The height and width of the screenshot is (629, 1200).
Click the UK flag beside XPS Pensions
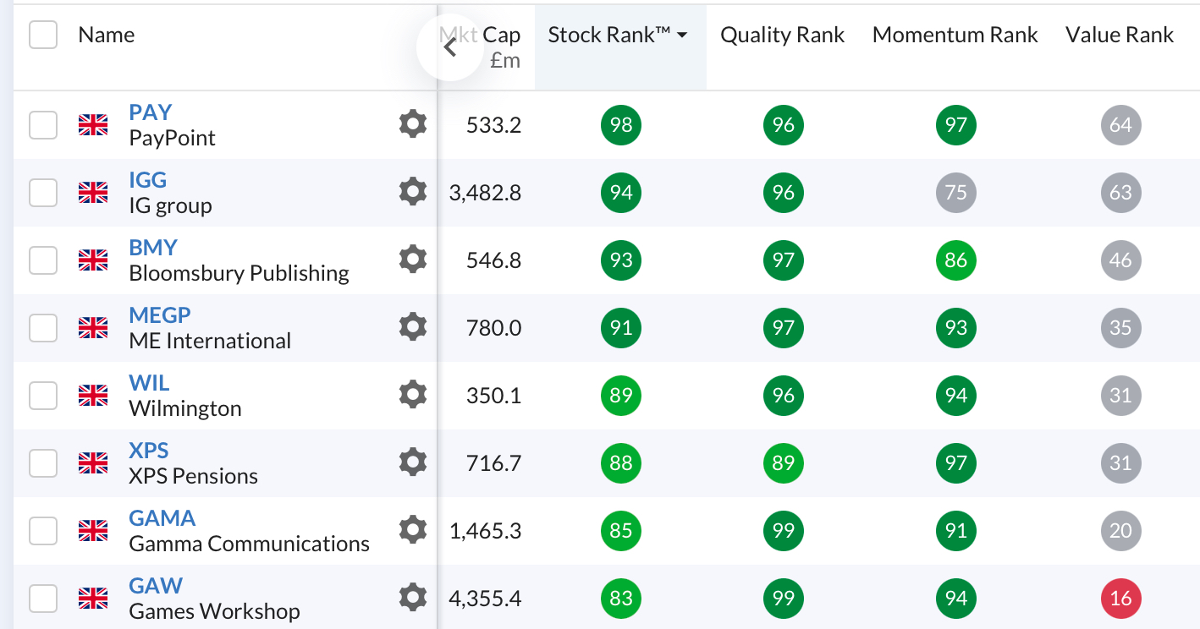(93, 463)
